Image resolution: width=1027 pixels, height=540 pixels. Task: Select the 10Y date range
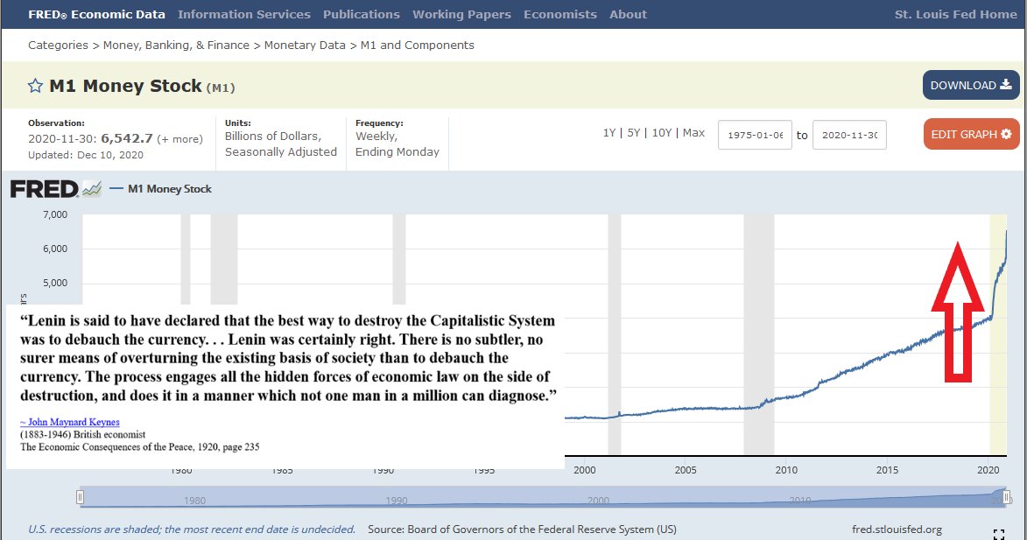tap(662, 133)
